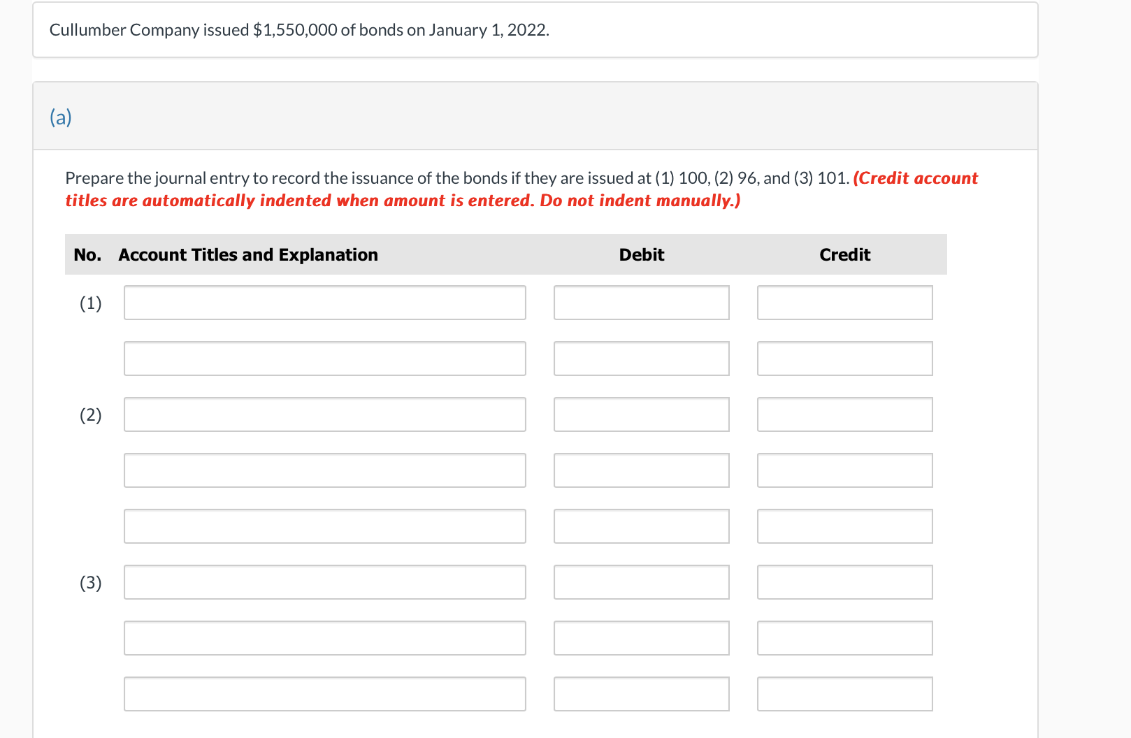Click the (3) entry number label
Viewport: 1131px width, 738px height.
91,582
